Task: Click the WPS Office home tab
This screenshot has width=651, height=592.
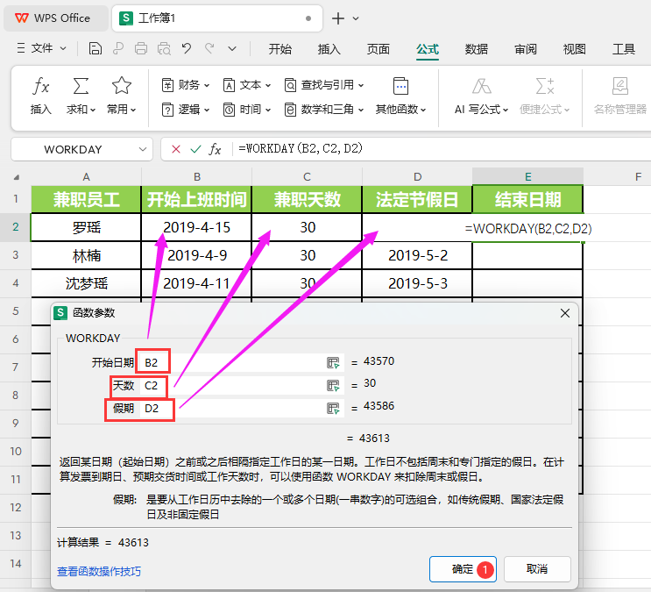Action: pos(55,18)
